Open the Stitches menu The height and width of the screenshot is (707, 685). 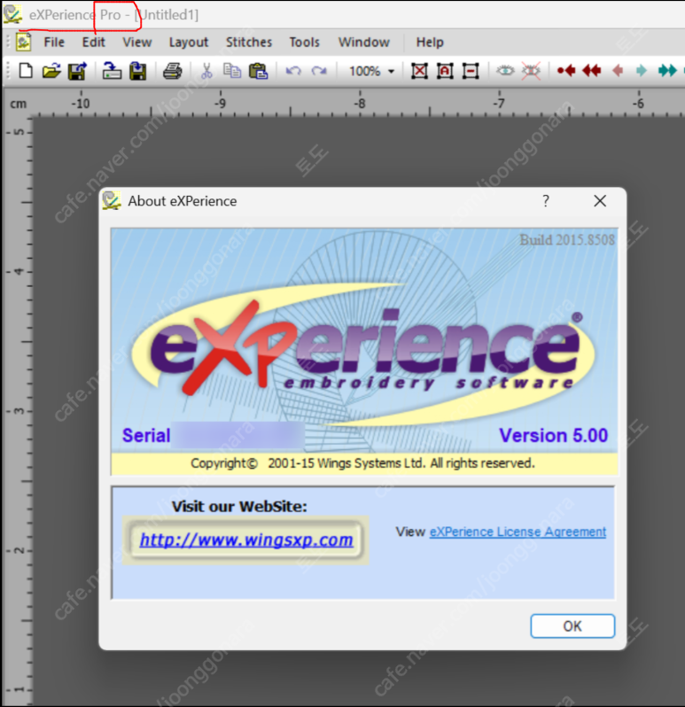pos(249,43)
